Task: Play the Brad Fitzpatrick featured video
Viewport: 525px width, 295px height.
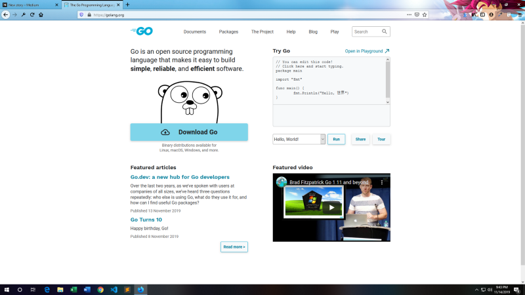Action: coord(331,208)
